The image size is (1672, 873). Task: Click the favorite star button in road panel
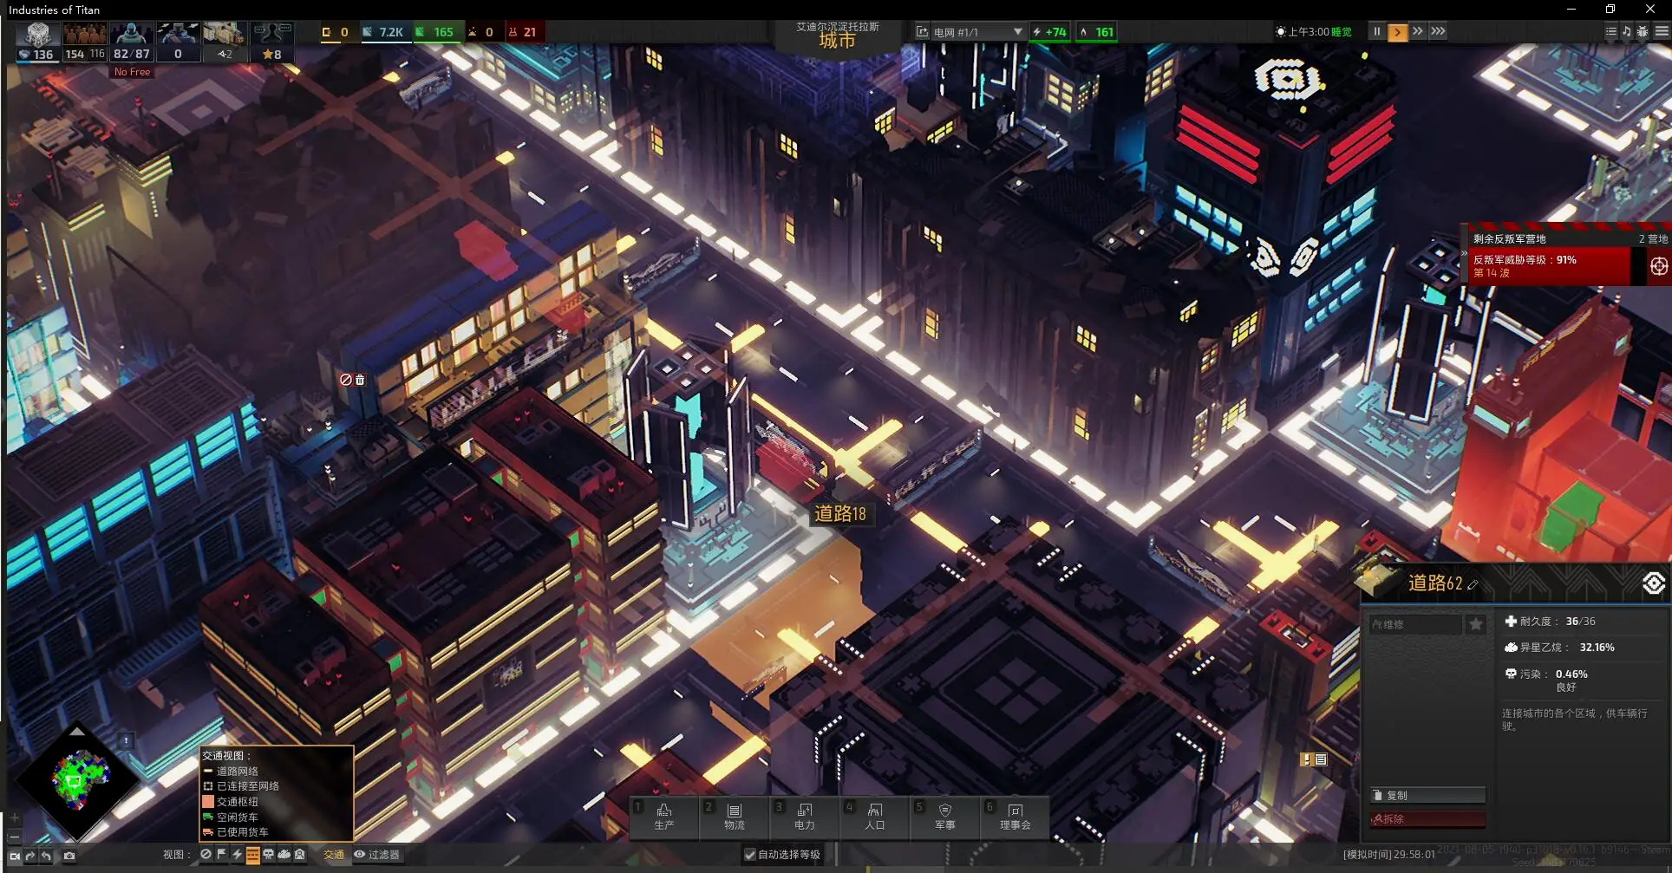[1476, 624]
